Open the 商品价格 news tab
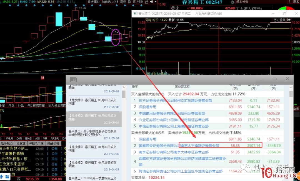 [53, 143]
